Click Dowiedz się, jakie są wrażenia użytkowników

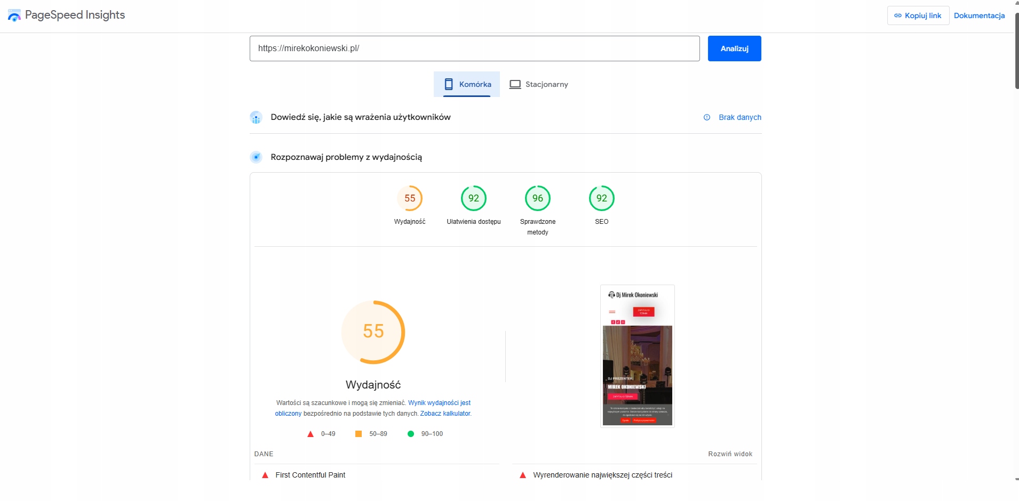point(361,117)
